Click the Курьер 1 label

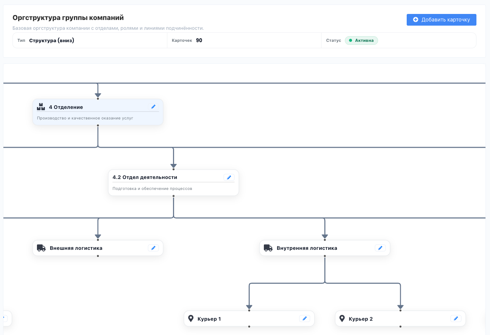point(209,319)
